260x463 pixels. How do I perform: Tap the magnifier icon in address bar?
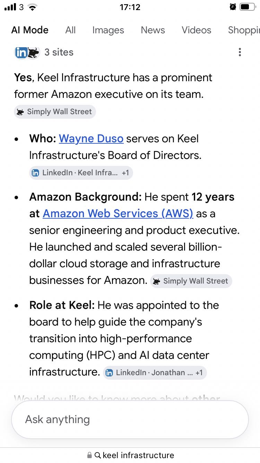[x=98, y=455]
